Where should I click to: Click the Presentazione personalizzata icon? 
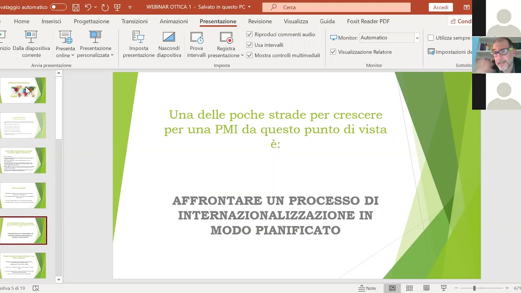pos(95,37)
